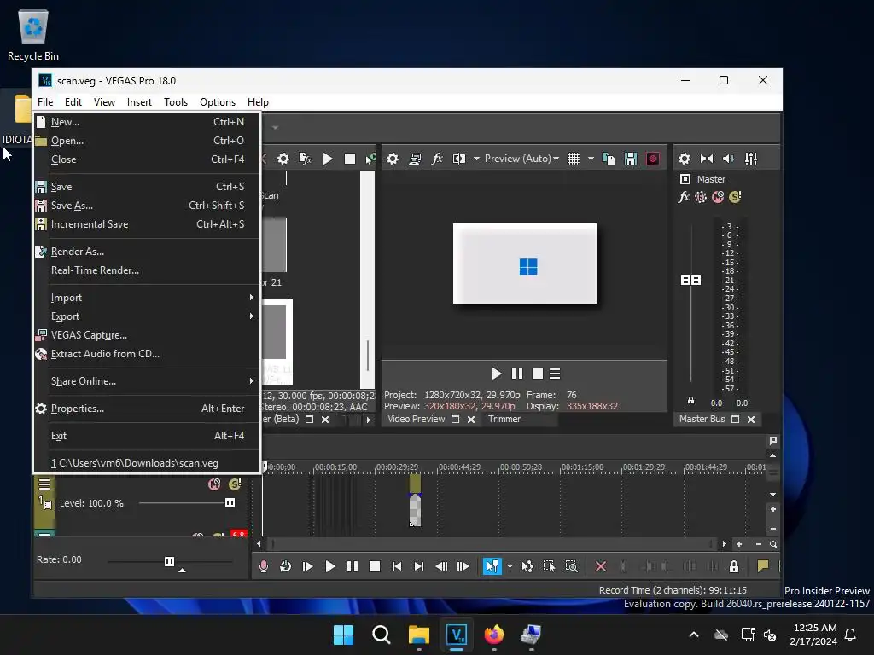Play video in Video Preview window

[496, 374]
